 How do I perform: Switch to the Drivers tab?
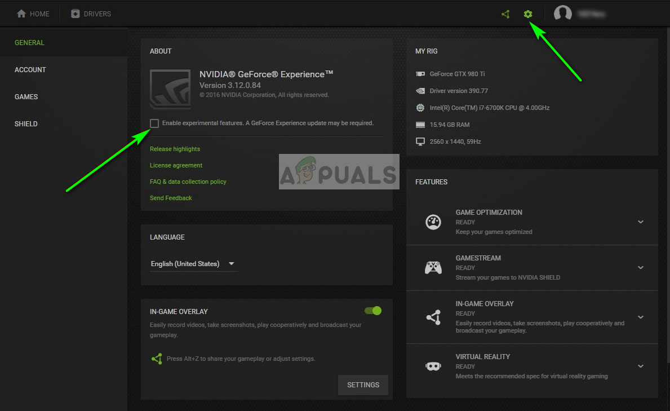coord(91,14)
